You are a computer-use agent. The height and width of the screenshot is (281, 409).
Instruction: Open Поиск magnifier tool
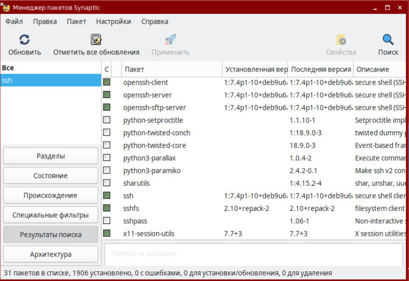point(388,40)
